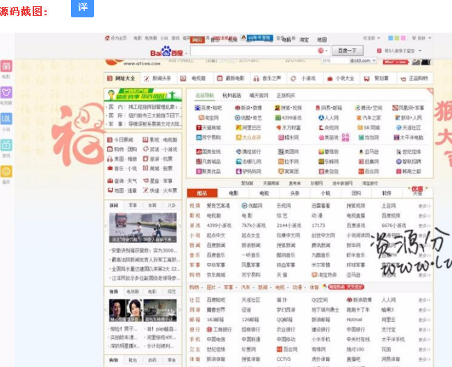Click the Baidu logo
Image resolution: width=452 pixels, height=367 pixels.
click(x=167, y=52)
